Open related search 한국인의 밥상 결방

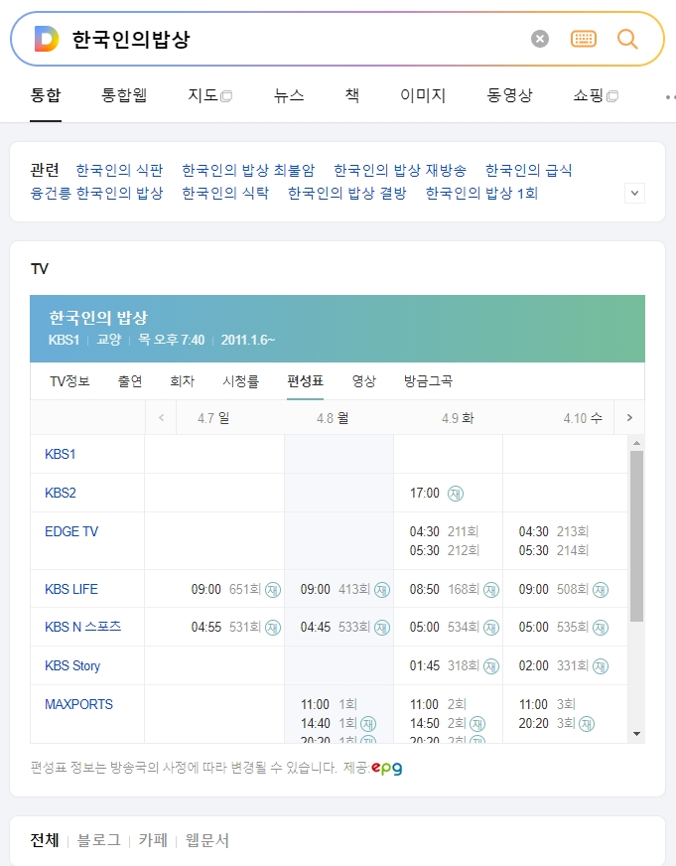click(347, 194)
